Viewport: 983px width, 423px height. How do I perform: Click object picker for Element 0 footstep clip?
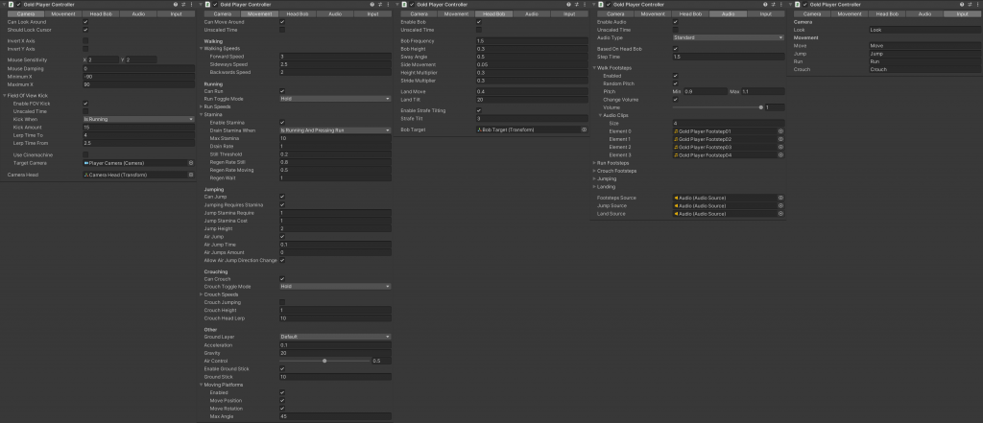point(780,131)
